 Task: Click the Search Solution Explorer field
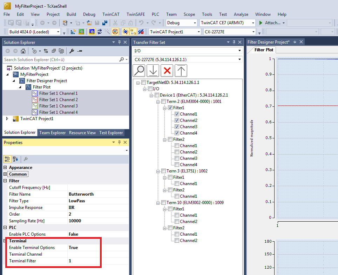coord(61,60)
